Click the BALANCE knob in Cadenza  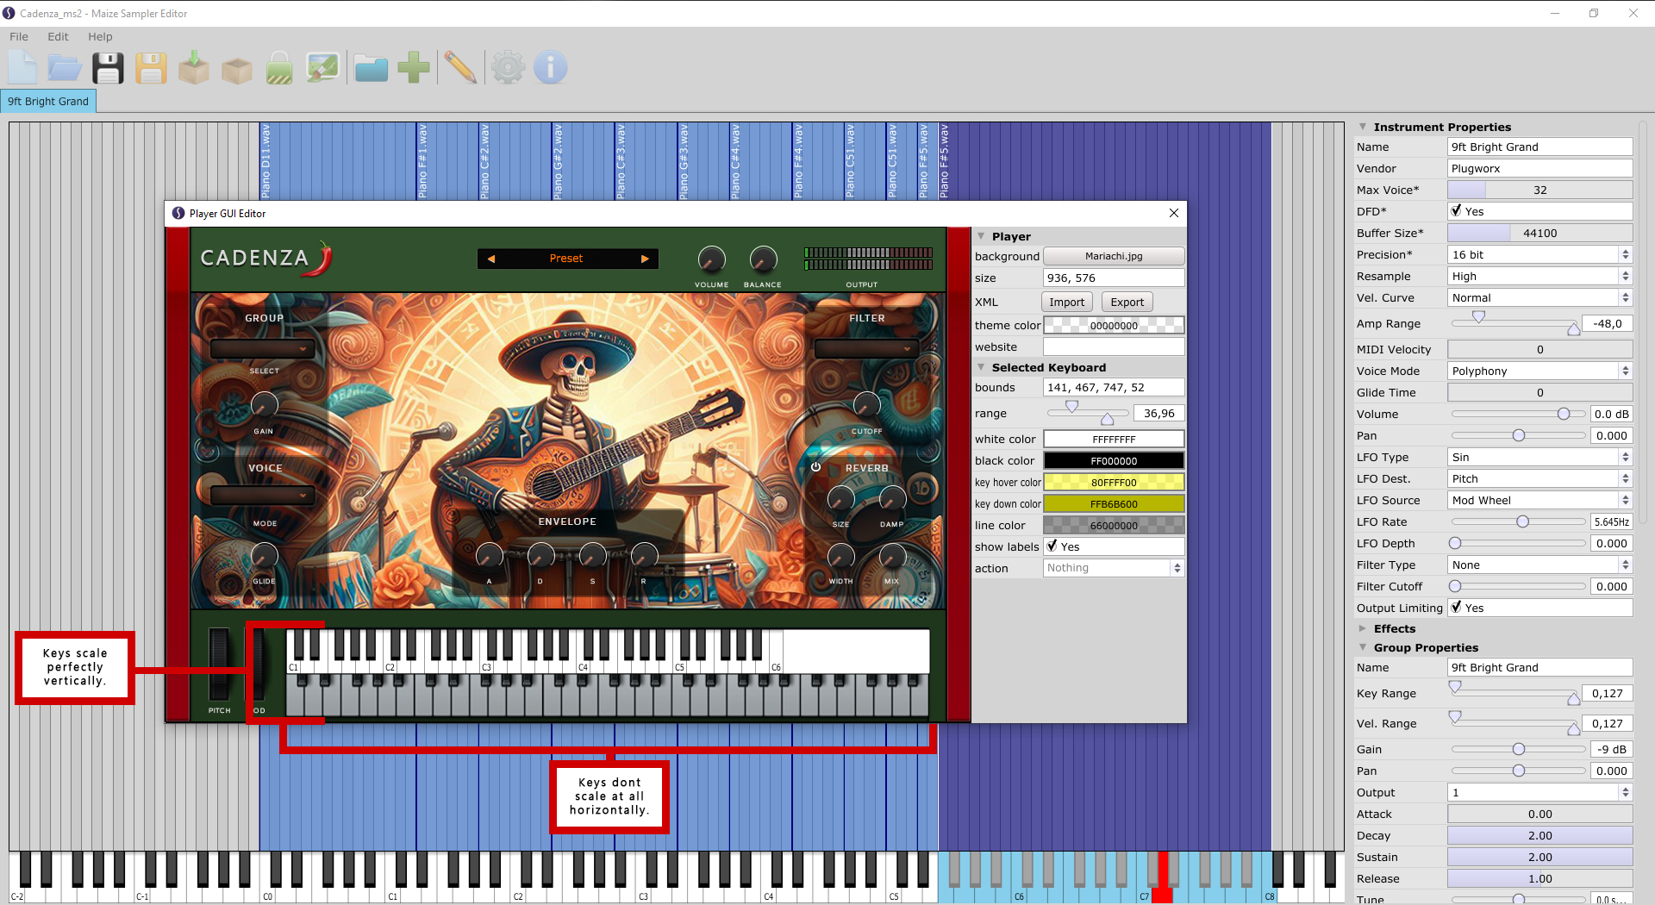pos(763,259)
